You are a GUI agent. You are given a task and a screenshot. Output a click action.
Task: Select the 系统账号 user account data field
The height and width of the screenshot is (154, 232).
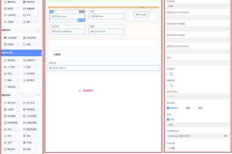[x=31, y=80]
